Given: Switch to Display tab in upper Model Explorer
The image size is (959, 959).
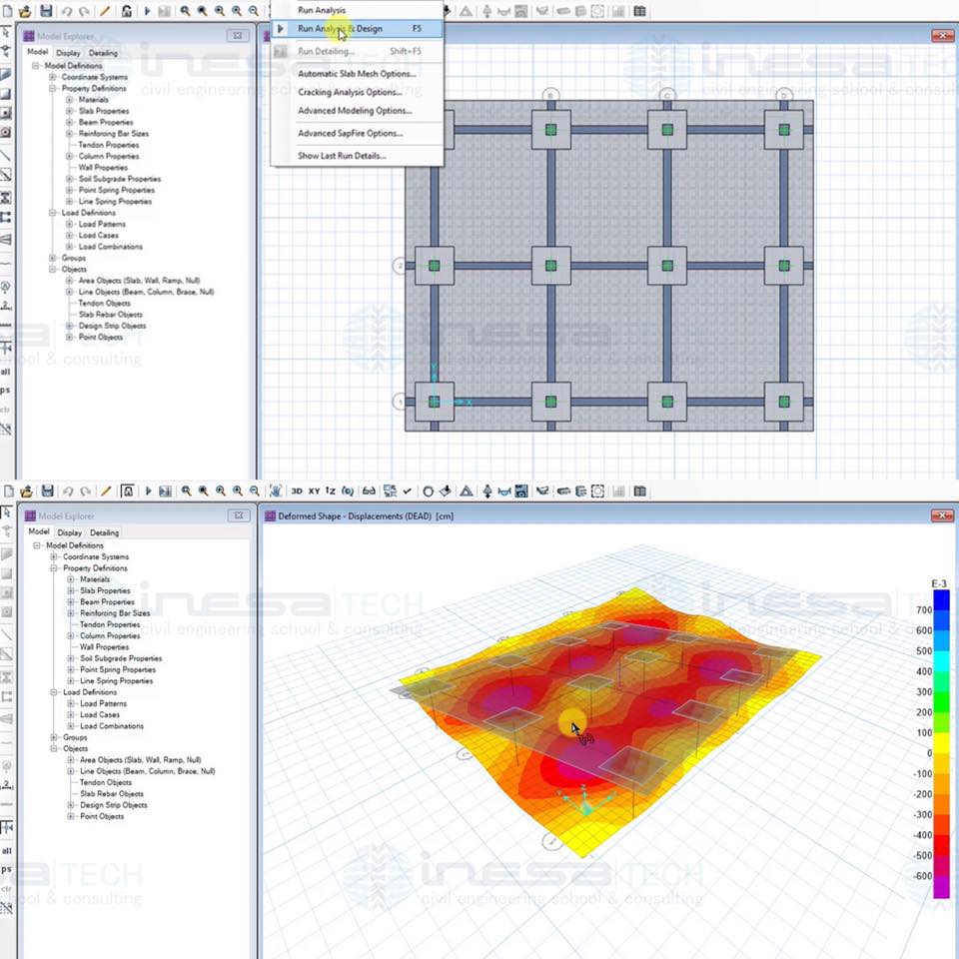Looking at the screenshot, I should [x=68, y=53].
